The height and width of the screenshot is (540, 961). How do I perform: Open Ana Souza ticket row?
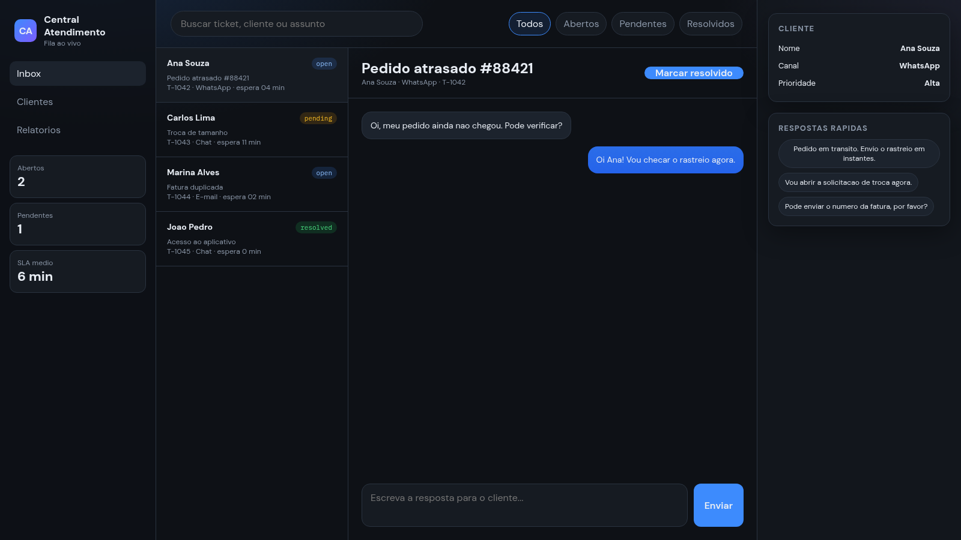[x=252, y=75]
